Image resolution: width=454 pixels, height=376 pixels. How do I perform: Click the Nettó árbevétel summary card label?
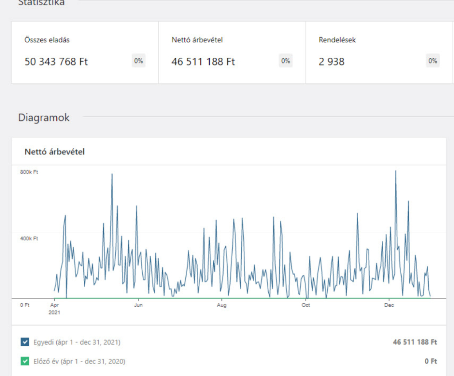[197, 40]
